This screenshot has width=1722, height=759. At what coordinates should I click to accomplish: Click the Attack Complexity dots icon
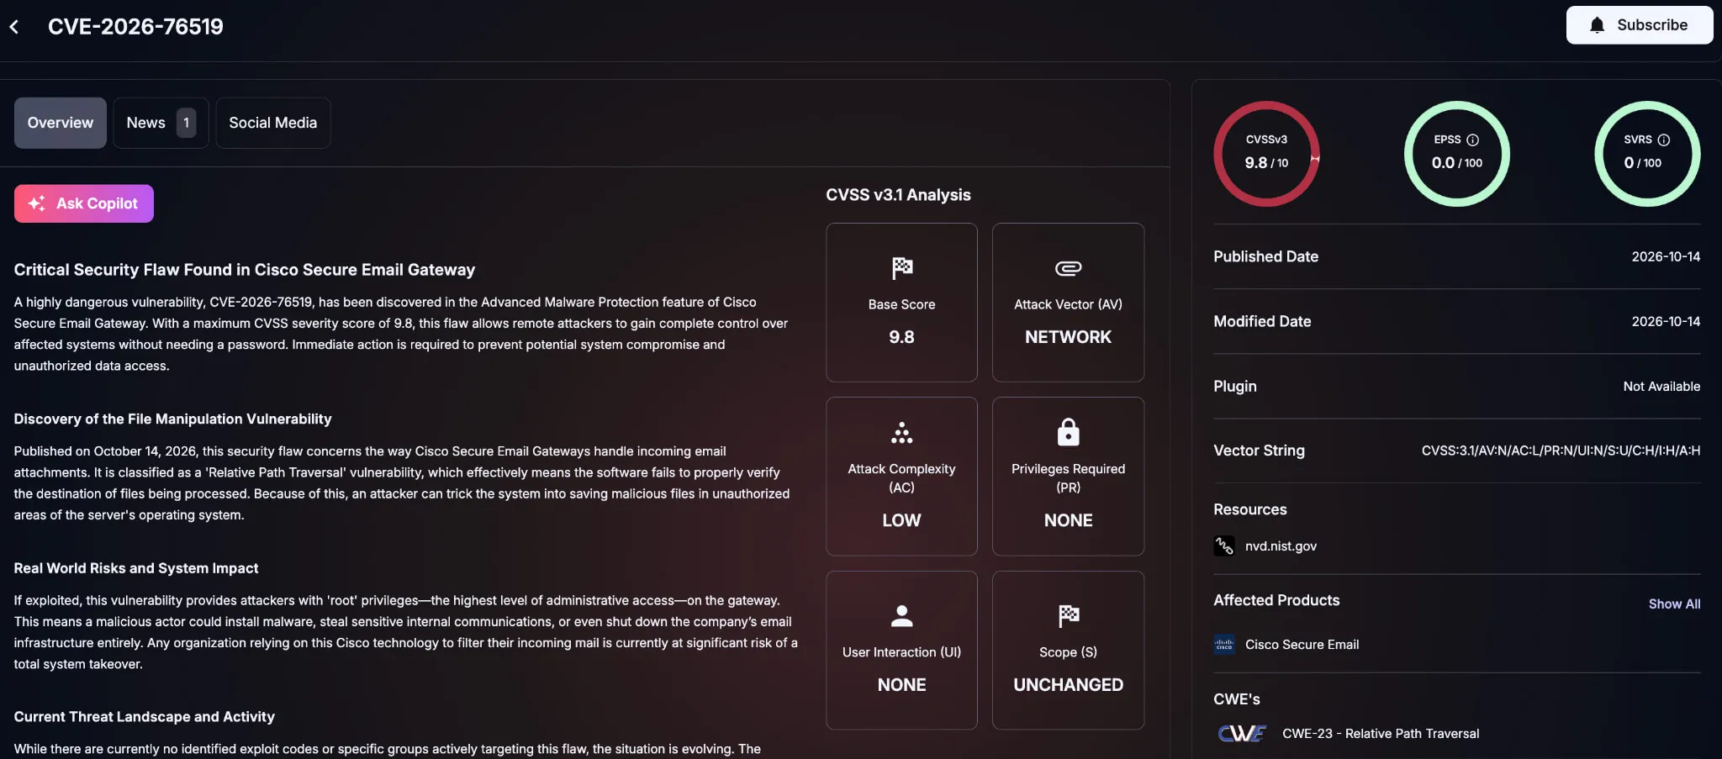901,433
